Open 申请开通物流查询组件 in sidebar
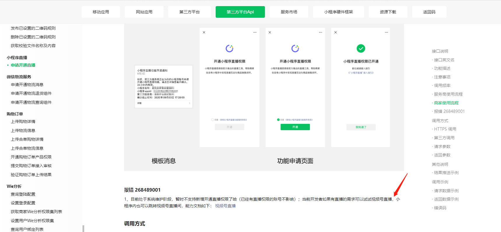 click(x=31, y=102)
